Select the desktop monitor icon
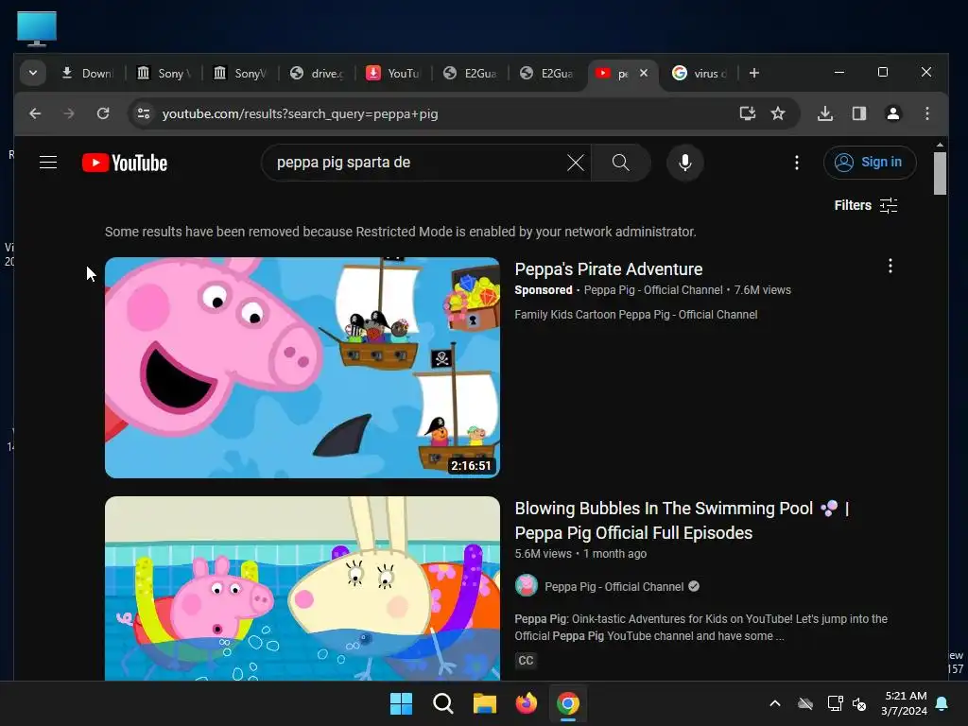 pos(37,28)
